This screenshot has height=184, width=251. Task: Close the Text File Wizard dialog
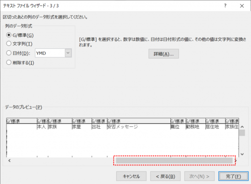pyautogui.click(x=242, y=6)
